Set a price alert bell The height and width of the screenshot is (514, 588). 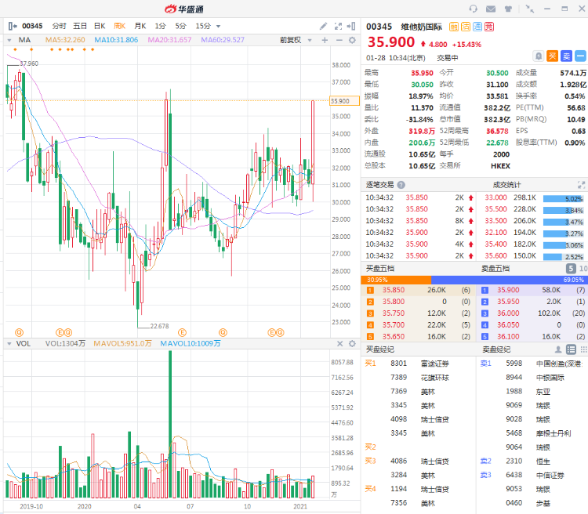click(539, 56)
